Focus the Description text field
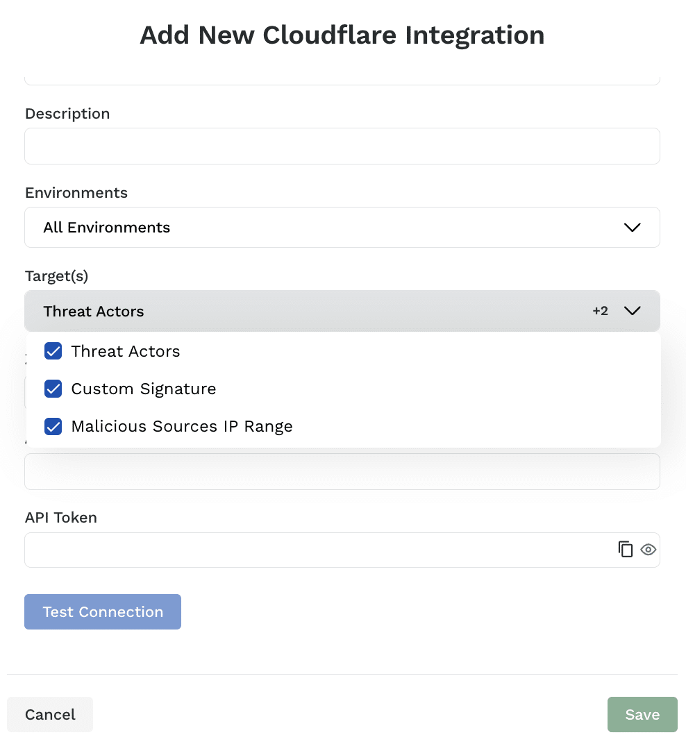686x744 pixels. [342, 146]
